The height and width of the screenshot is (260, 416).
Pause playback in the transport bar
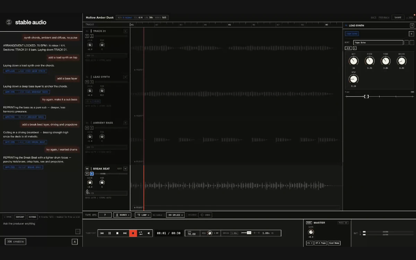pyautogui.click(x=110, y=233)
